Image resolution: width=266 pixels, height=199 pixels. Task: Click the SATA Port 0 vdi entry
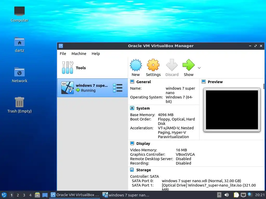[x=201, y=181]
